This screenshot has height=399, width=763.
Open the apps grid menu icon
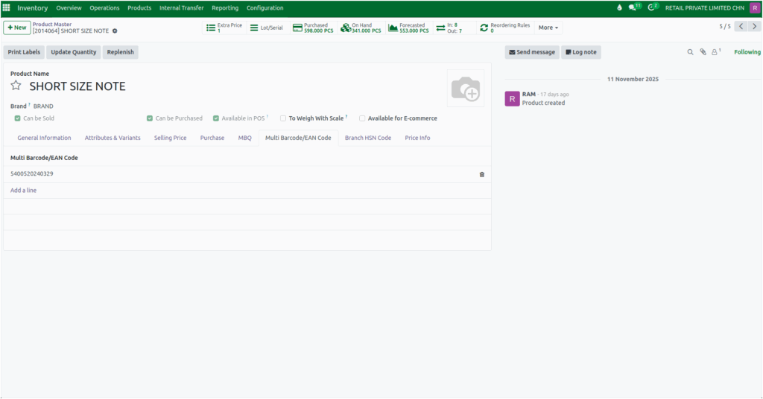6,7
